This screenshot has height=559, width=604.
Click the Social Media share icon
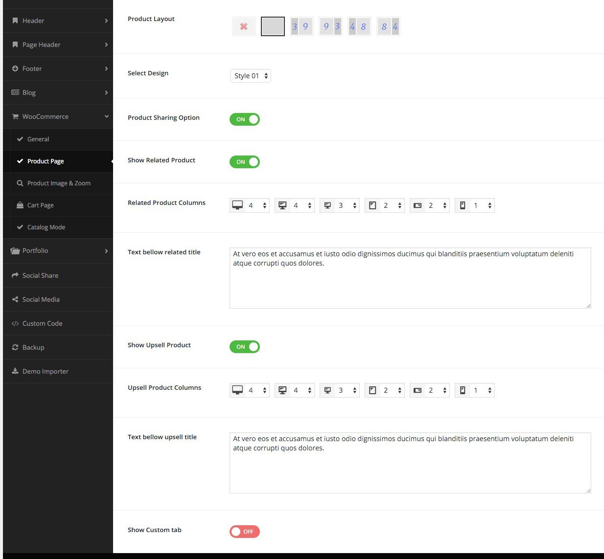(15, 299)
